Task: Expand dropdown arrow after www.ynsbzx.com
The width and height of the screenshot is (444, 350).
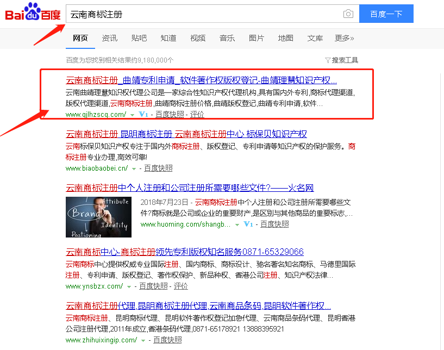Action: (129, 287)
